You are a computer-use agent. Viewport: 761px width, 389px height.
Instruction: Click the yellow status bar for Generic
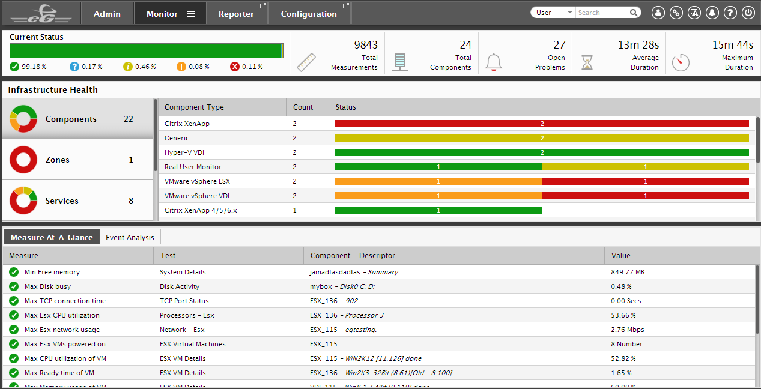click(x=542, y=138)
